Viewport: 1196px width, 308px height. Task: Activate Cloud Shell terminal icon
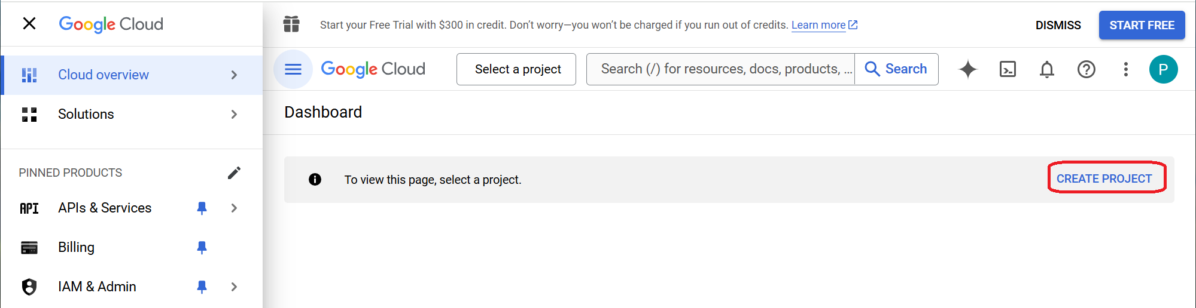1008,69
